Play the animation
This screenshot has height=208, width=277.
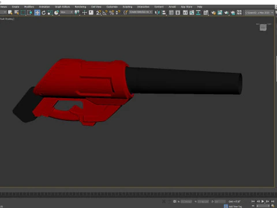pos(263,201)
